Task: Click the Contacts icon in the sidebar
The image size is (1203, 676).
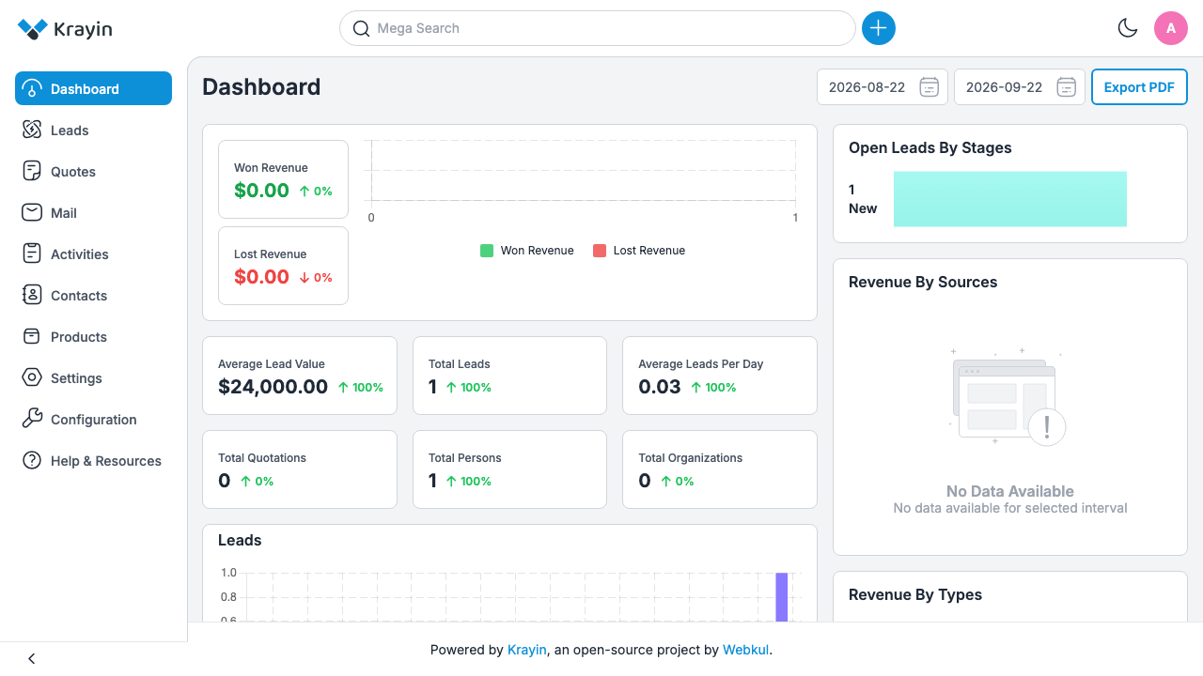Action: 32,295
